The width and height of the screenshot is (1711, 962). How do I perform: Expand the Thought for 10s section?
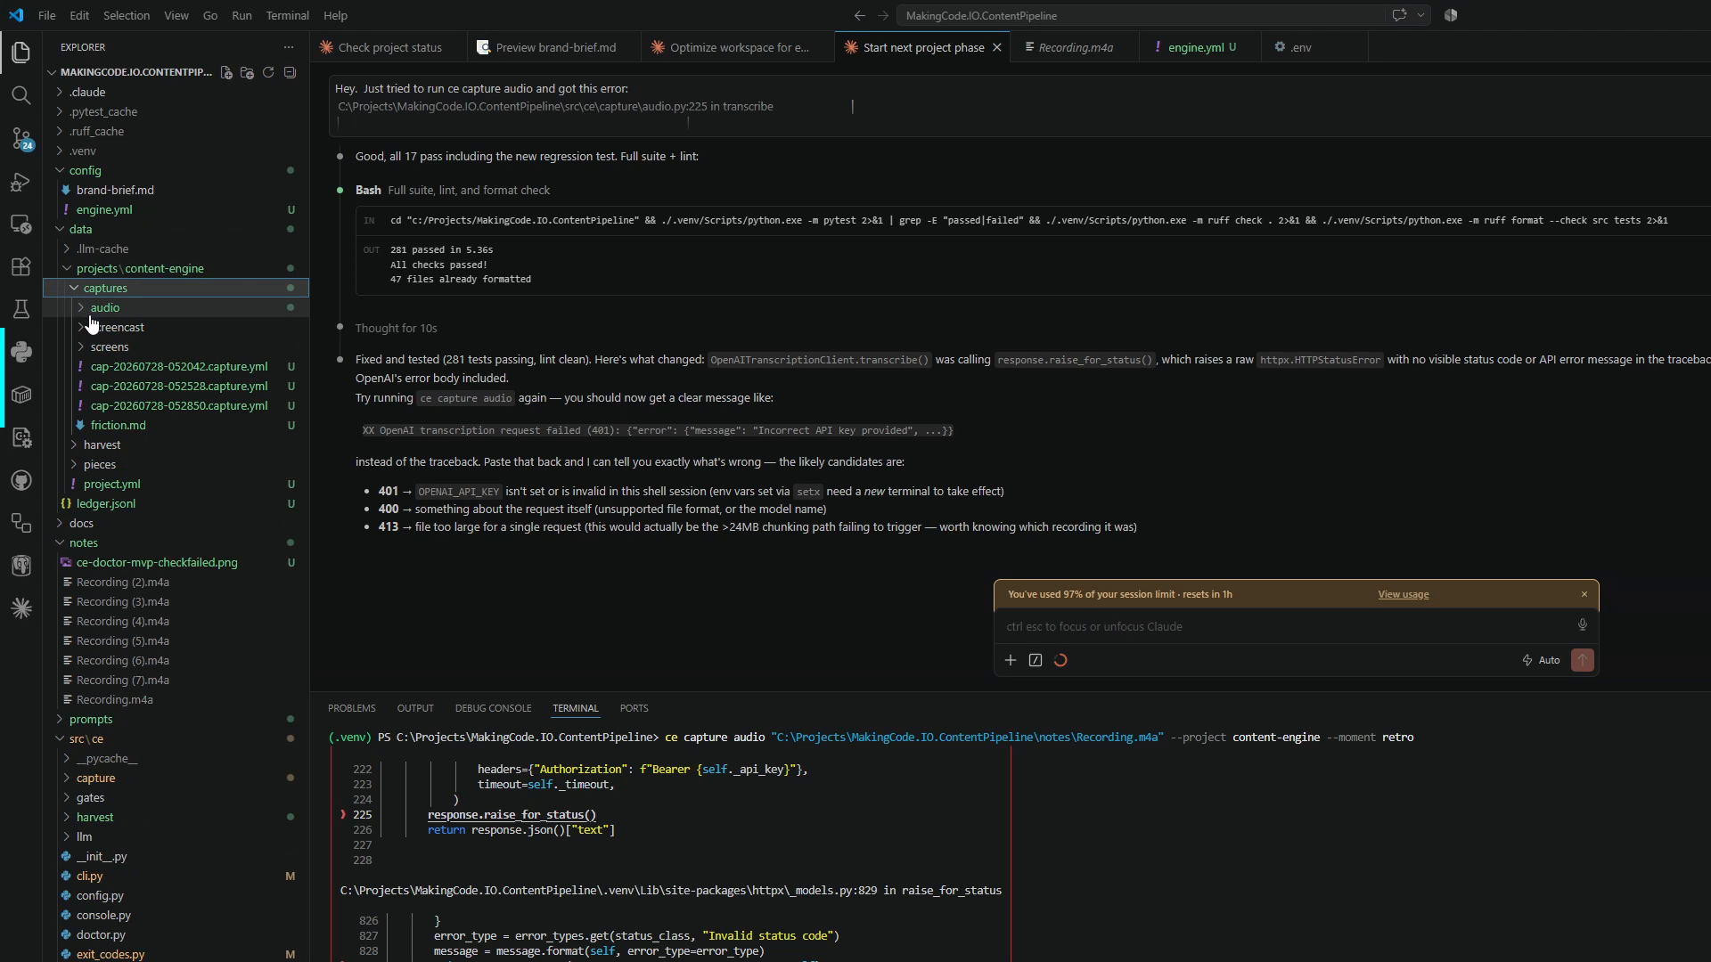click(396, 328)
